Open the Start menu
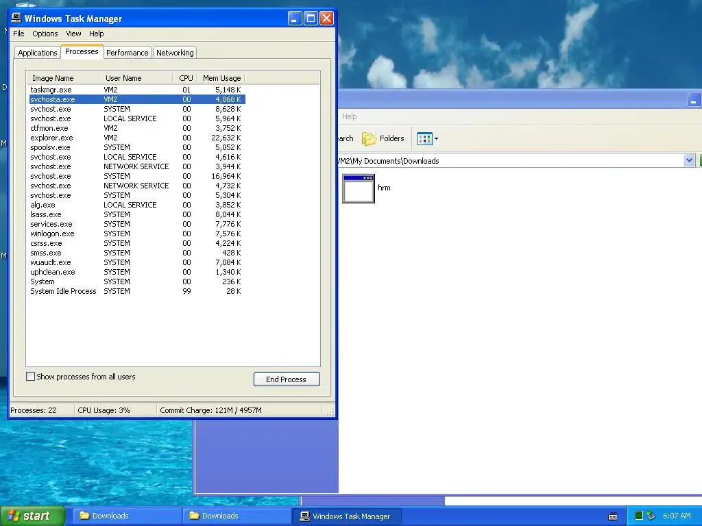 click(x=32, y=516)
